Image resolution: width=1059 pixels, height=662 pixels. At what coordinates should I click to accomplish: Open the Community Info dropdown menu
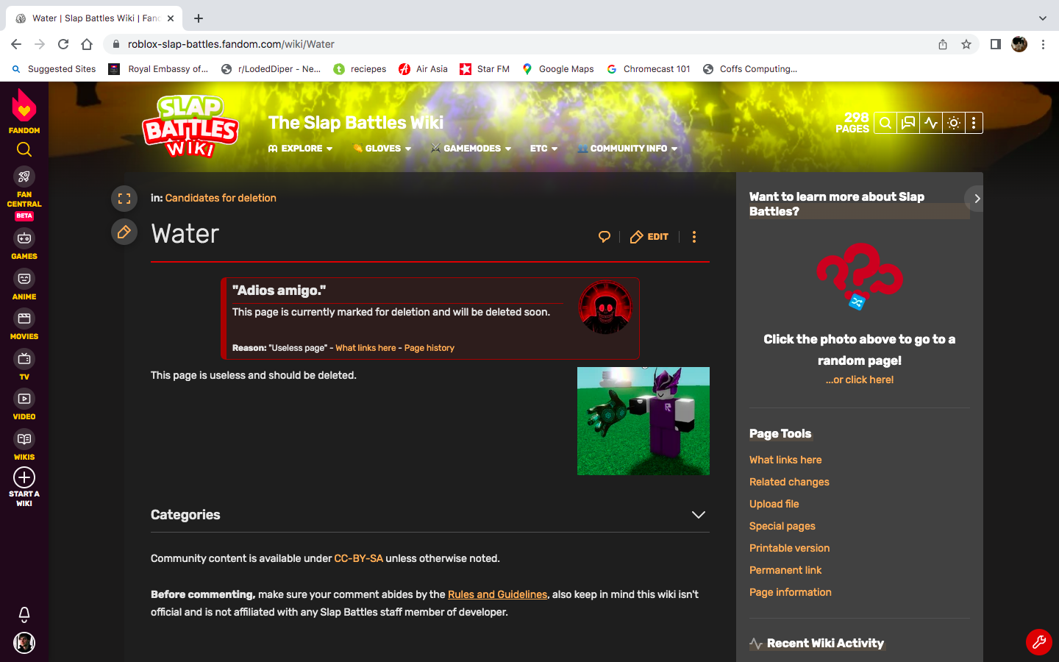click(x=628, y=149)
